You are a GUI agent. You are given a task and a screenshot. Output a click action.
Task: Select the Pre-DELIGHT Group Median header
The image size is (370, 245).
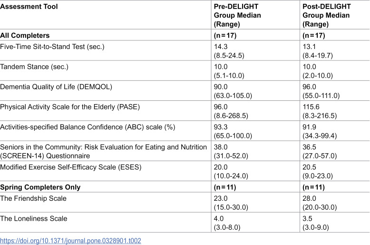pos(237,15)
